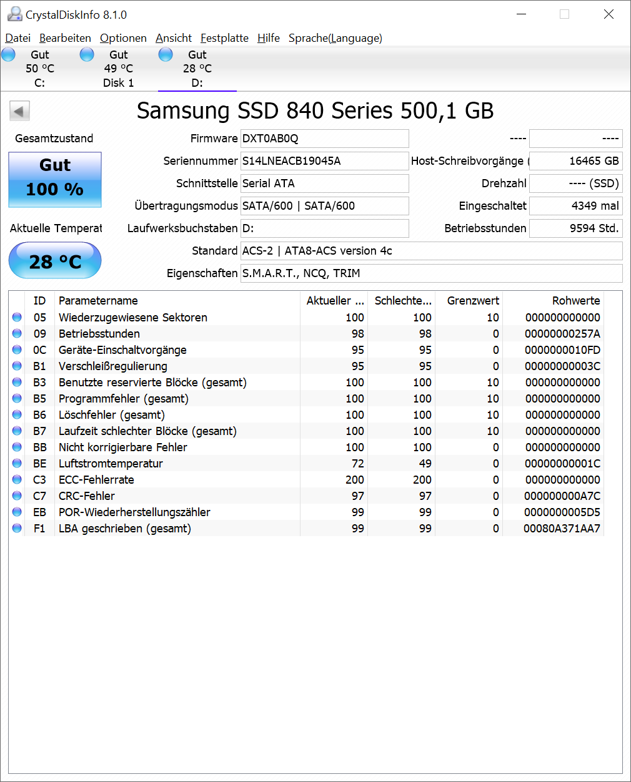Open the Ansicht menu
Image resolution: width=631 pixels, height=782 pixels.
[x=174, y=38]
